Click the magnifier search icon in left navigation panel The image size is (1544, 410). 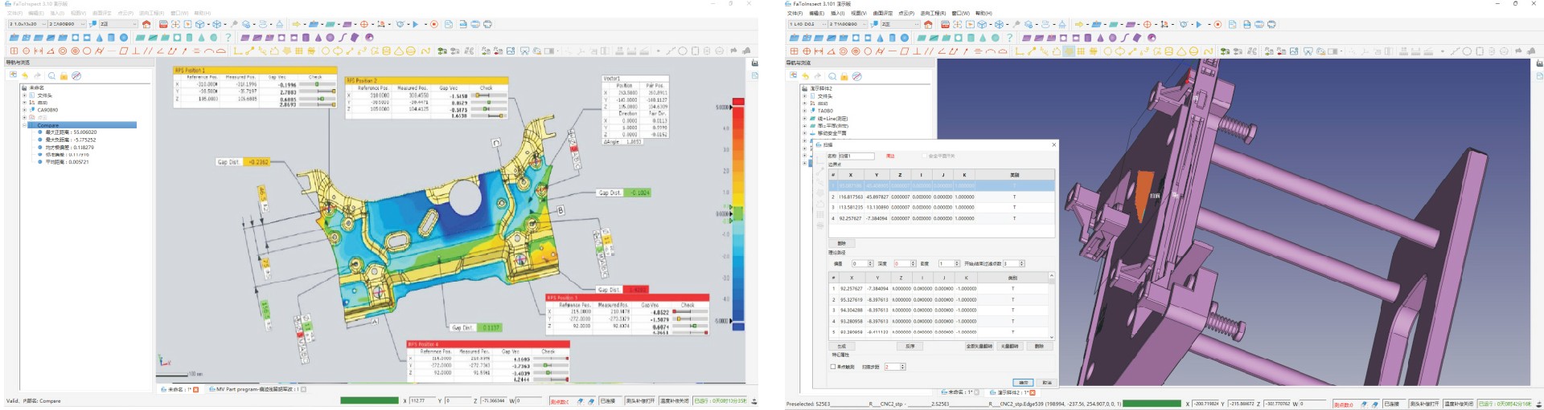[x=51, y=75]
